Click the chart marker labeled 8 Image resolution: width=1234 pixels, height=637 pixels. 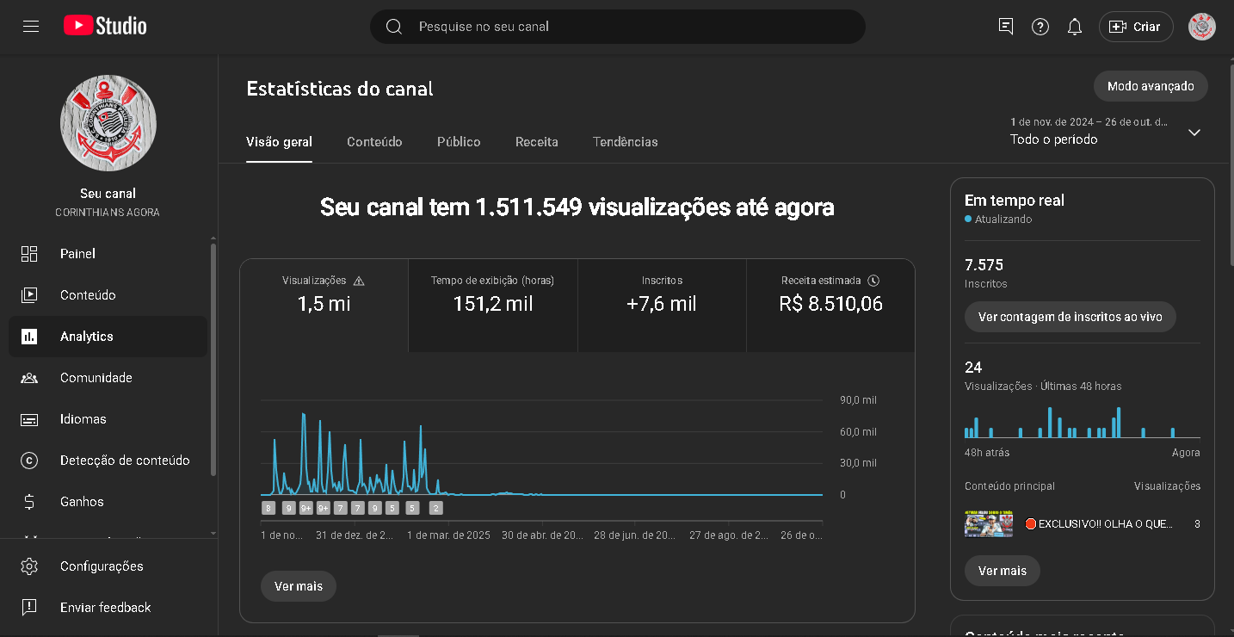pyautogui.click(x=268, y=508)
